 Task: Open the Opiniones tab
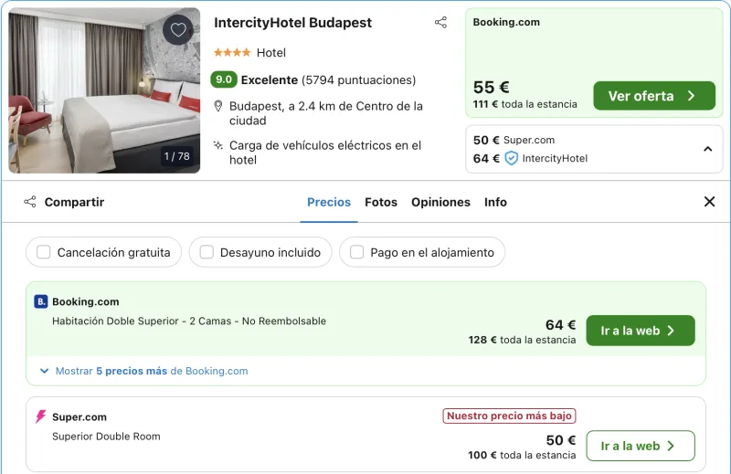[440, 202]
